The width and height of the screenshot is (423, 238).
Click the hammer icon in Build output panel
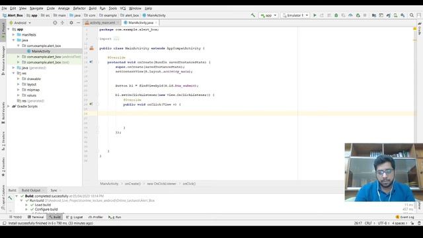[10, 198]
